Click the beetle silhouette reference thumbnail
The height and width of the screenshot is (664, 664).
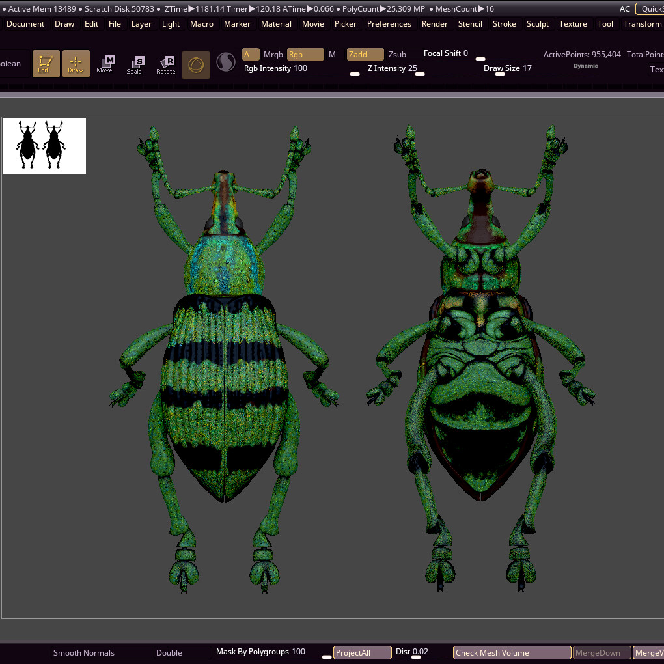click(44, 146)
